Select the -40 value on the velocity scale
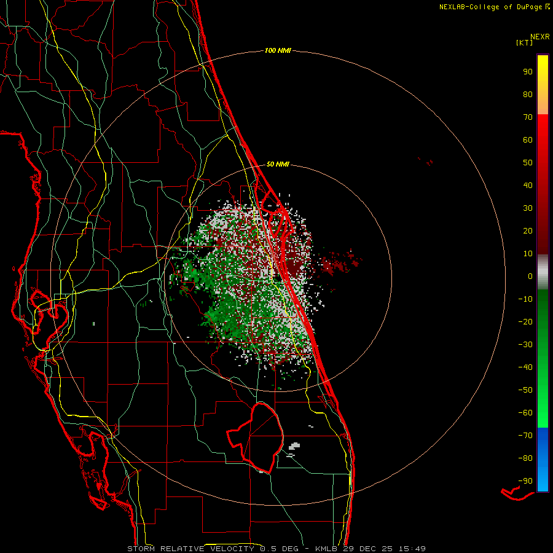 525,367
